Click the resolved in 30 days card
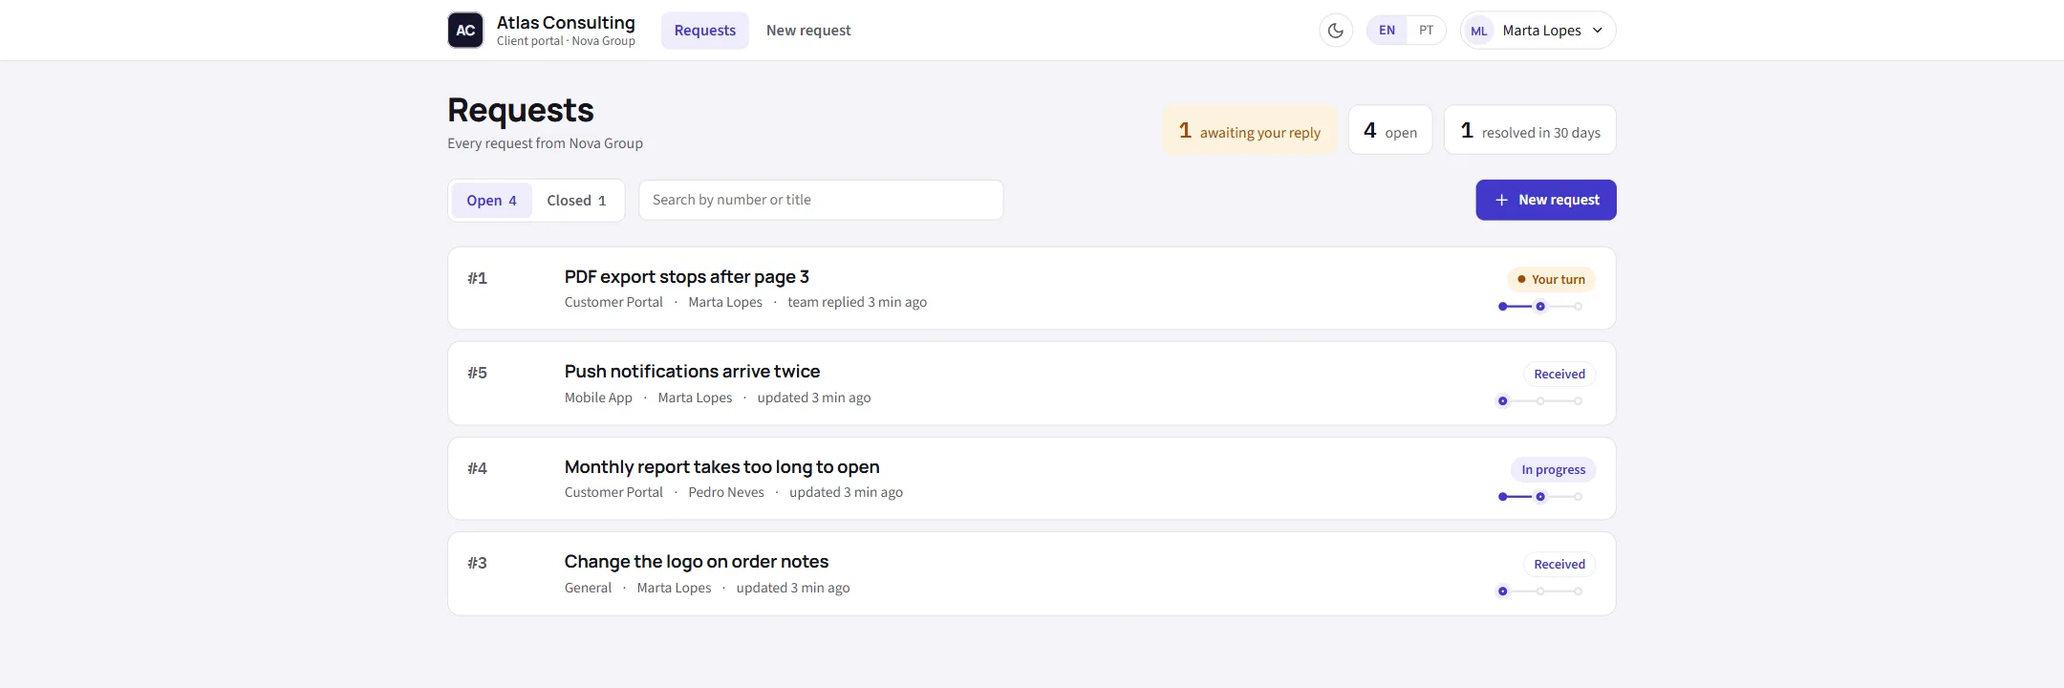 pos(1530,130)
